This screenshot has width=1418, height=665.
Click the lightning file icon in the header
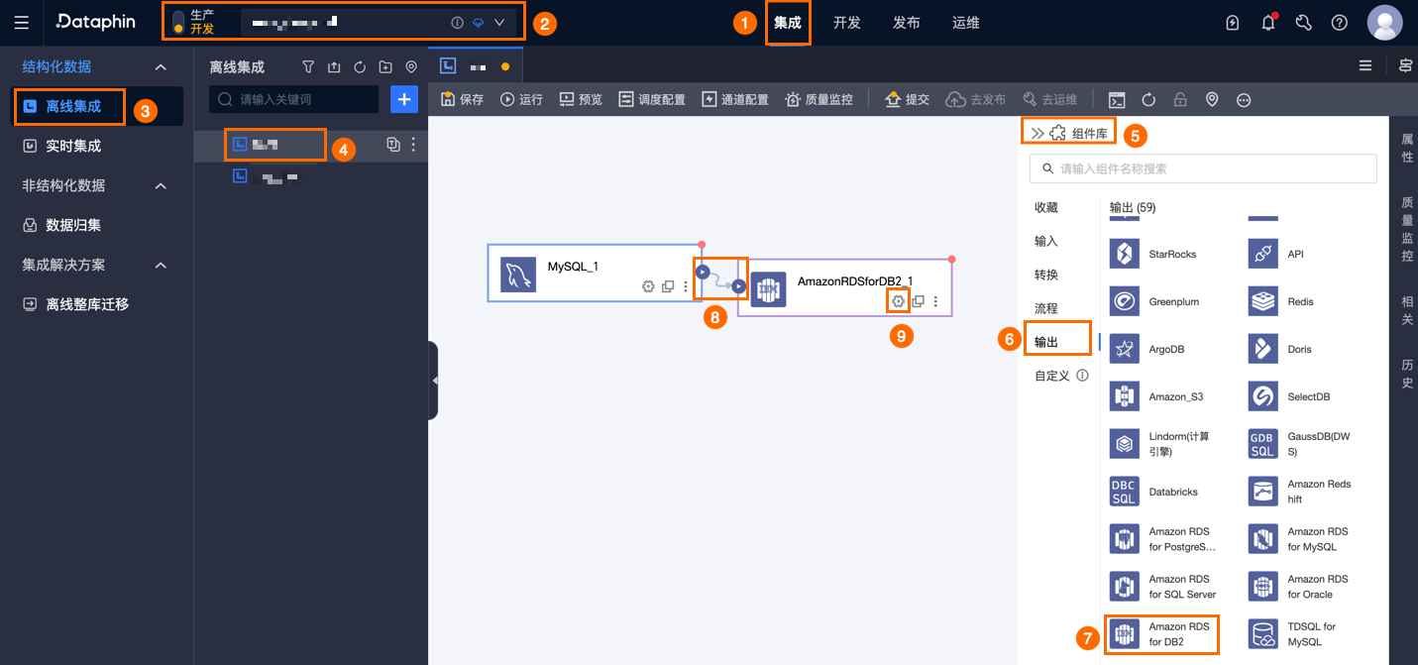[x=1233, y=22]
